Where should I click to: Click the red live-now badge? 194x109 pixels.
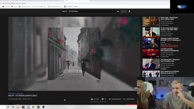pos(169,46)
